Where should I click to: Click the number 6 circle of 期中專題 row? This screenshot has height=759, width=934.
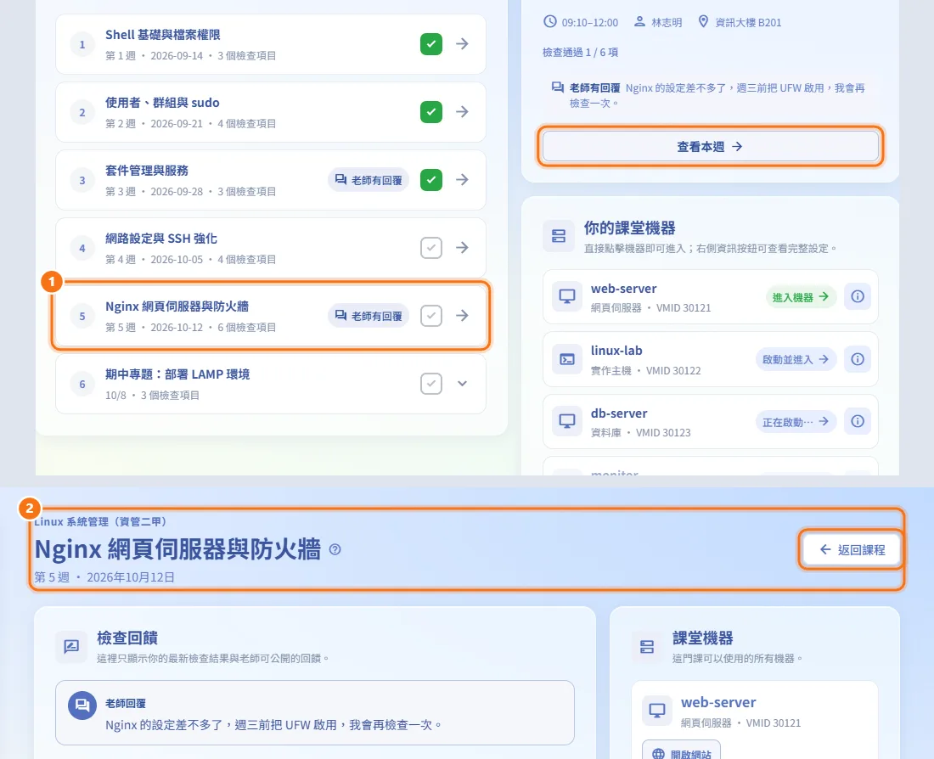(82, 385)
